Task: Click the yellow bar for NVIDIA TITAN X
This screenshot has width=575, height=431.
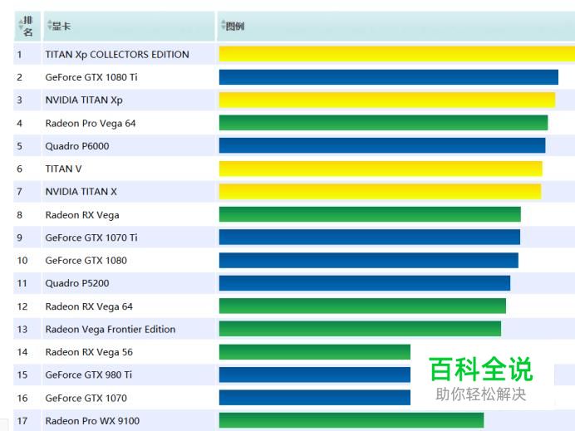Action: 381,192
